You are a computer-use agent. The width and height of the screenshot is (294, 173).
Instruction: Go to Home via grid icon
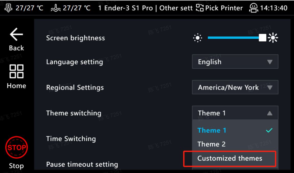pos(17,71)
